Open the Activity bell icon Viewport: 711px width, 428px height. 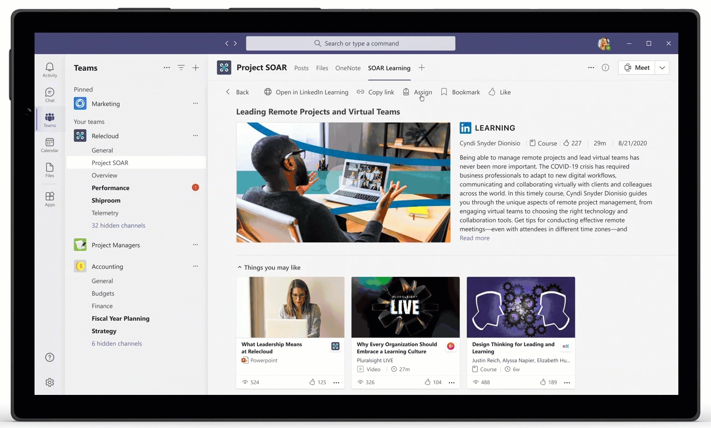tap(49, 70)
